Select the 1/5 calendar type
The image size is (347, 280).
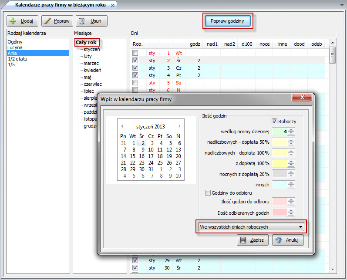pos(11,64)
